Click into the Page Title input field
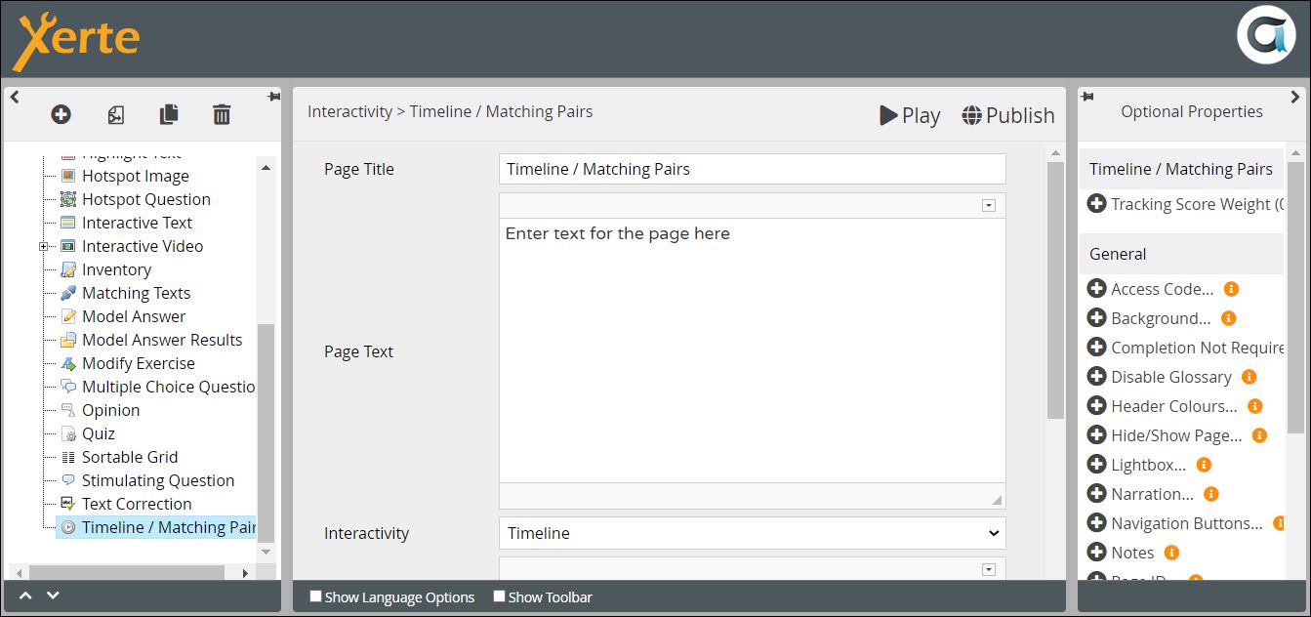The image size is (1311, 617). [752, 169]
